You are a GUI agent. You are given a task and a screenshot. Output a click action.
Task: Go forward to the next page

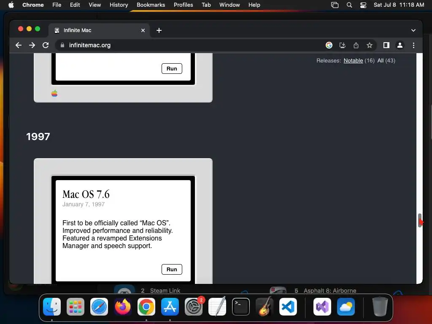(x=32, y=45)
